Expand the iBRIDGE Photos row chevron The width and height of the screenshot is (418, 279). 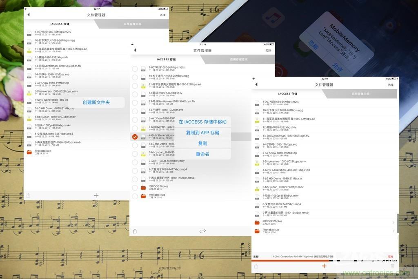pos(393,222)
